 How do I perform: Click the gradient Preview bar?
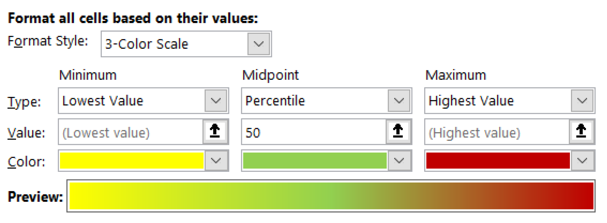click(331, 196)
